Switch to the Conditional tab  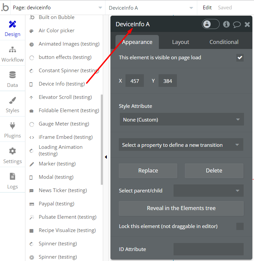pyautogui.click(x=224, y=42)
